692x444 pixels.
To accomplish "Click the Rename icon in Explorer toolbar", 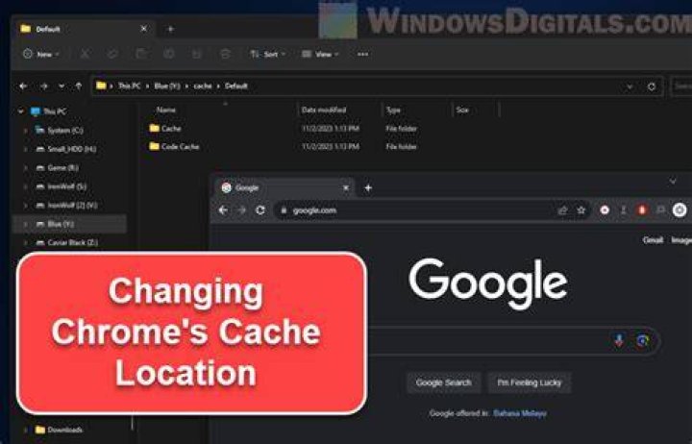I will (169, 54).
